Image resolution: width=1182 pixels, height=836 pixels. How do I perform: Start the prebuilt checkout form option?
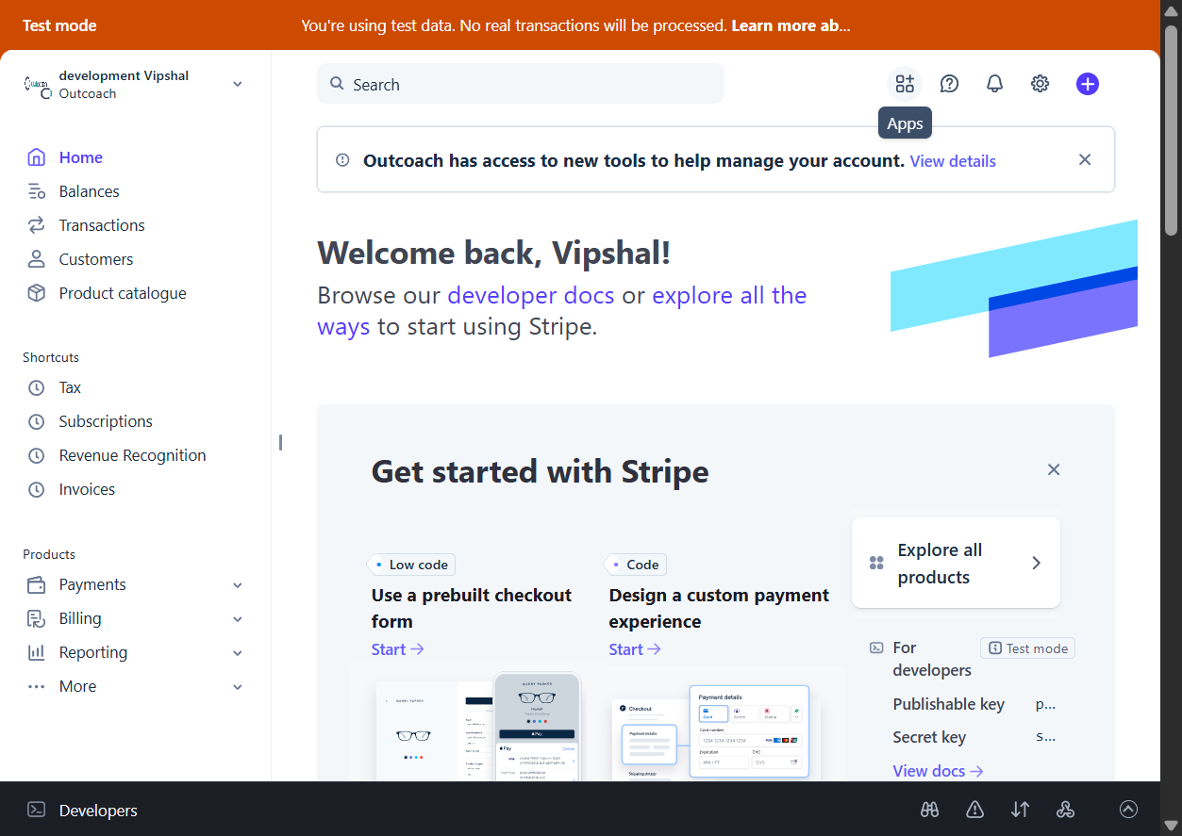click(x=397, y=649)
